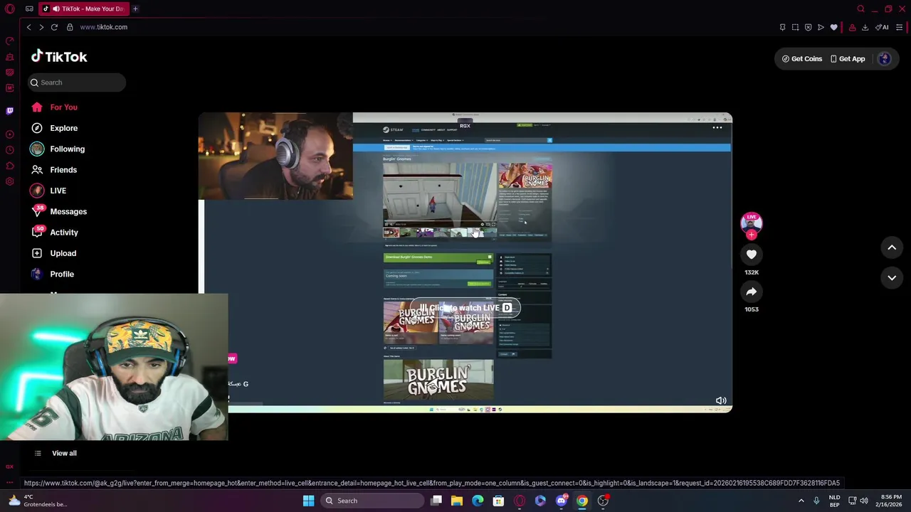The image size is (911, 512).
Task: Click the browser forward arrow
Action: pos(41,27)
